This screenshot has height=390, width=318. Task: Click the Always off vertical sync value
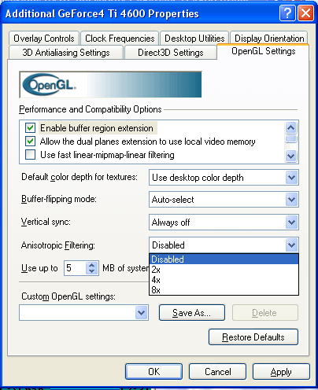171,223
